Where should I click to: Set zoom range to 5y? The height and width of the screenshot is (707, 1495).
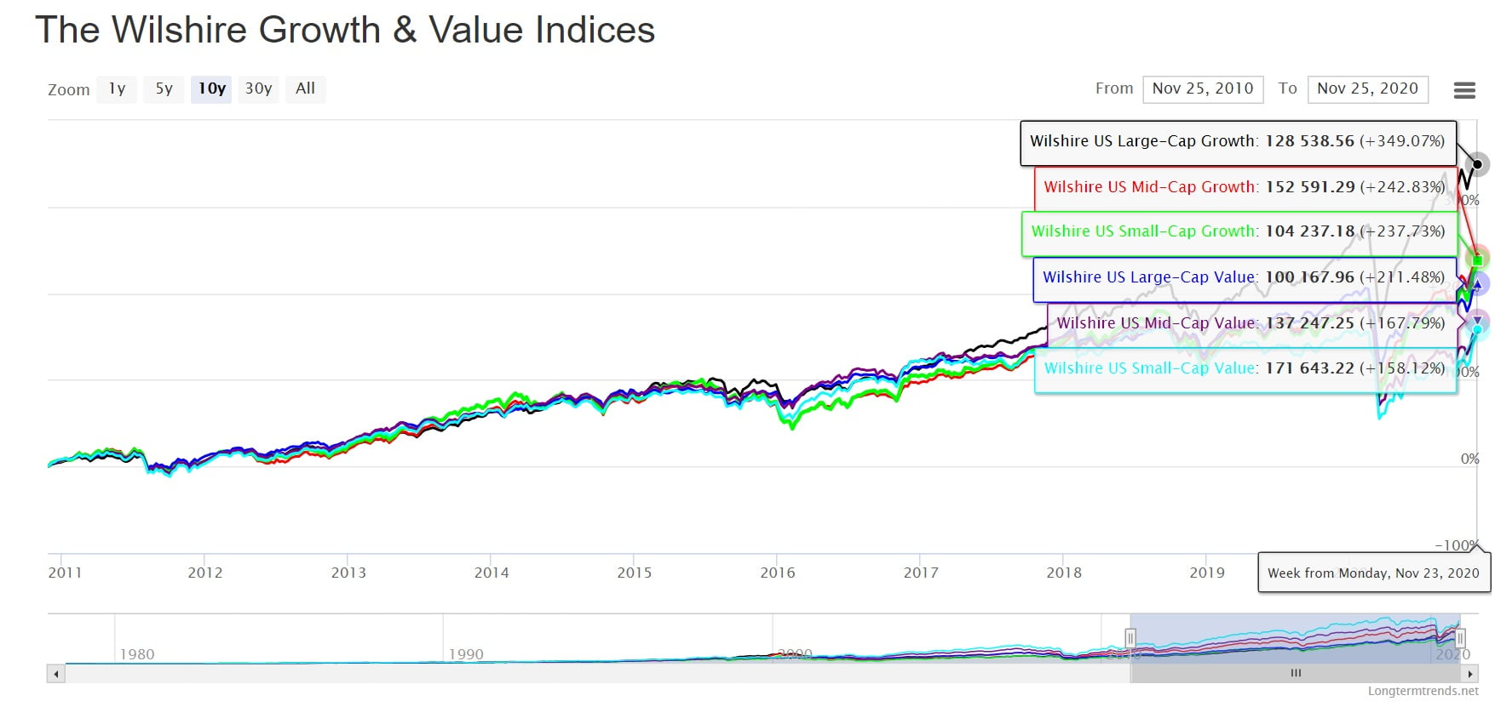click(164, 88)
